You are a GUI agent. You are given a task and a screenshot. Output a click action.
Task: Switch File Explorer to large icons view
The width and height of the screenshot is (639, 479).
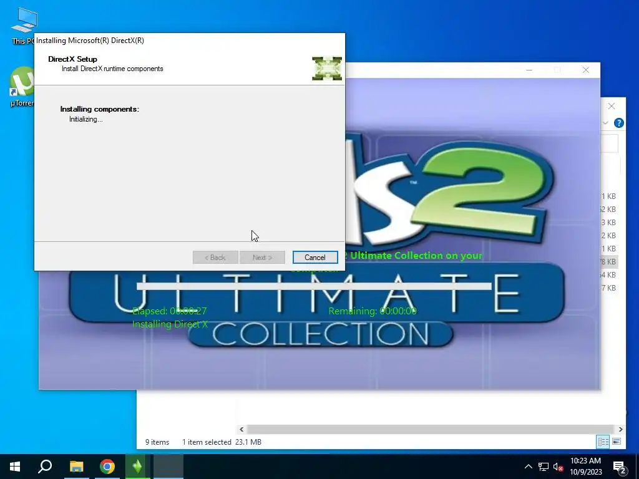tap(617, 442)
